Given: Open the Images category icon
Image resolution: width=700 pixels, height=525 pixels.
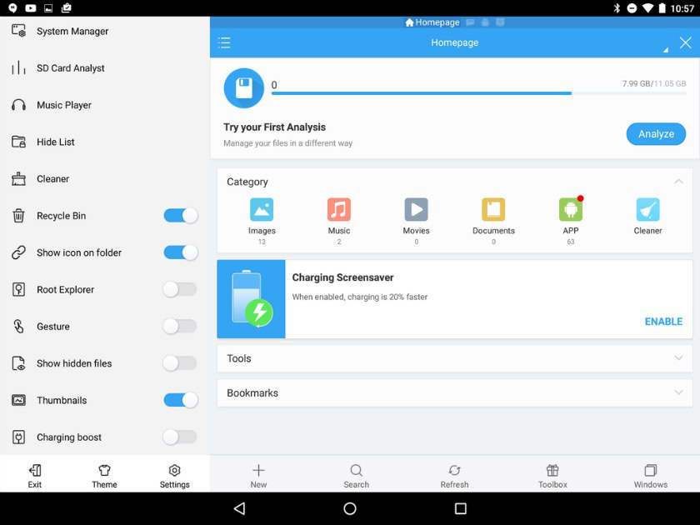Looking at the screenshot, I should pos(262,209).
